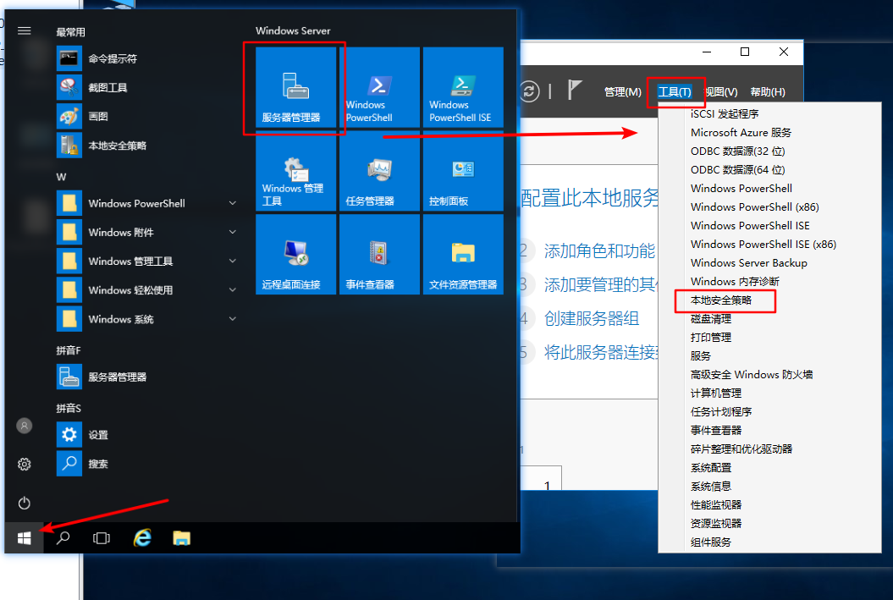The image size is (893, 600).
Task: Click 添加角色和功能 link
Action: pos(599,250)
